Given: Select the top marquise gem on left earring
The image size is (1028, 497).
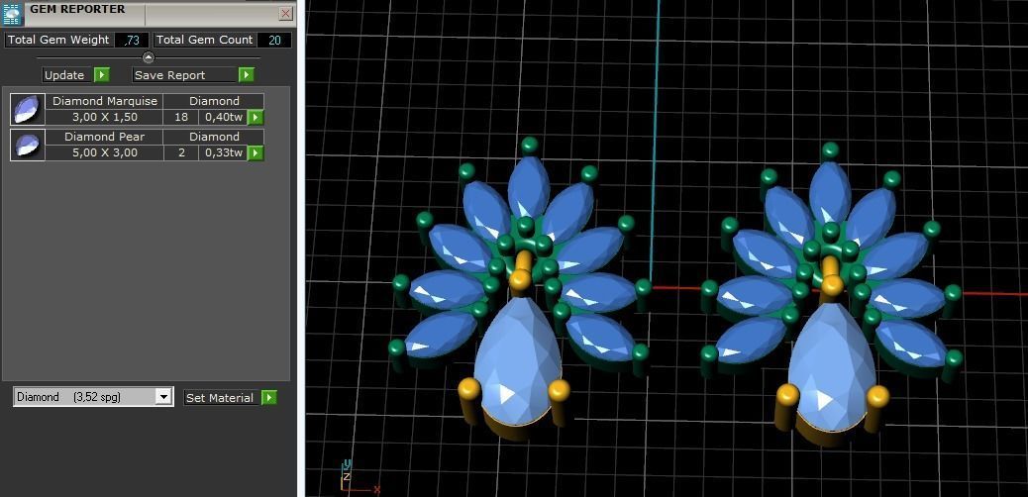Looking at the screenshot, I should click(x=529, y=187).
